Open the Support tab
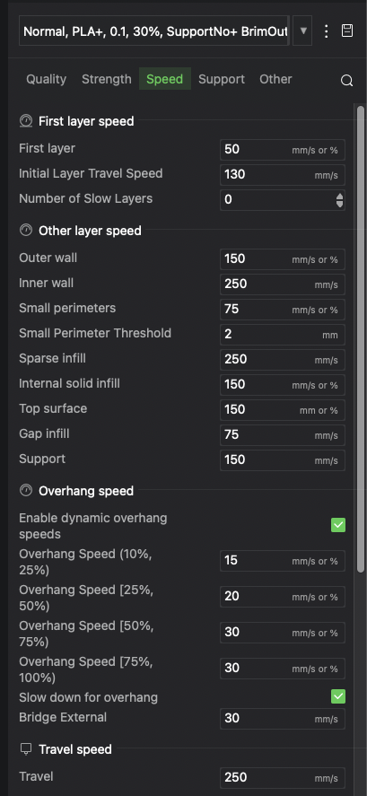 pos(222,79)
